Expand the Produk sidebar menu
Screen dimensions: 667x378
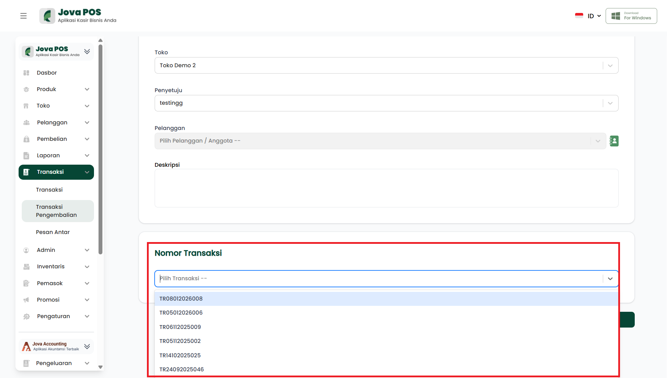coord(87,89)
